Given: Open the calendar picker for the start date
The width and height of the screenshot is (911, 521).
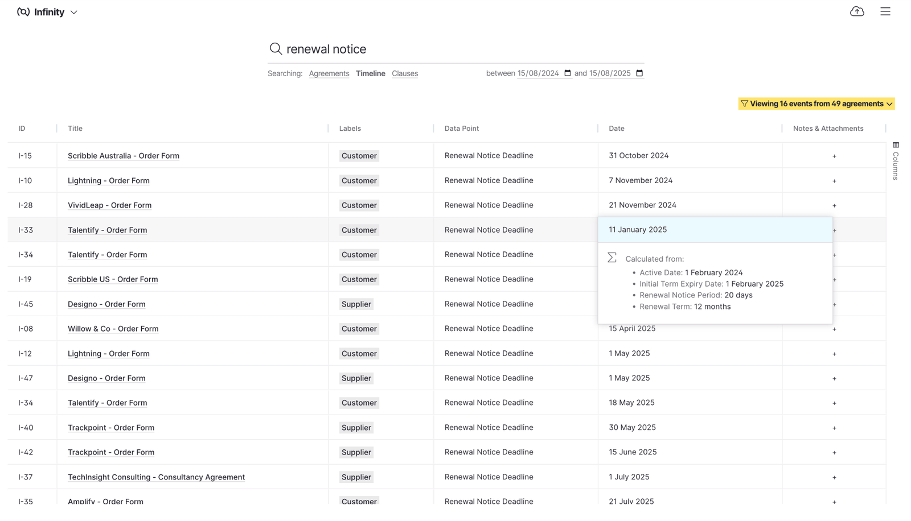Looking at the screenshot, I should [x=567, y=73].
